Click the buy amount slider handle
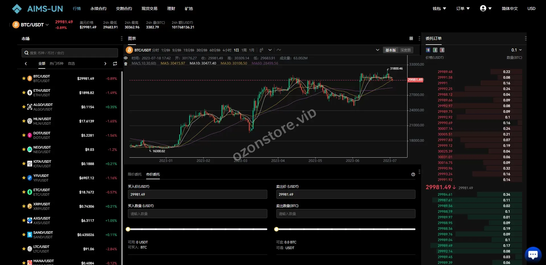Screen dimensions: 546x265 128,229
